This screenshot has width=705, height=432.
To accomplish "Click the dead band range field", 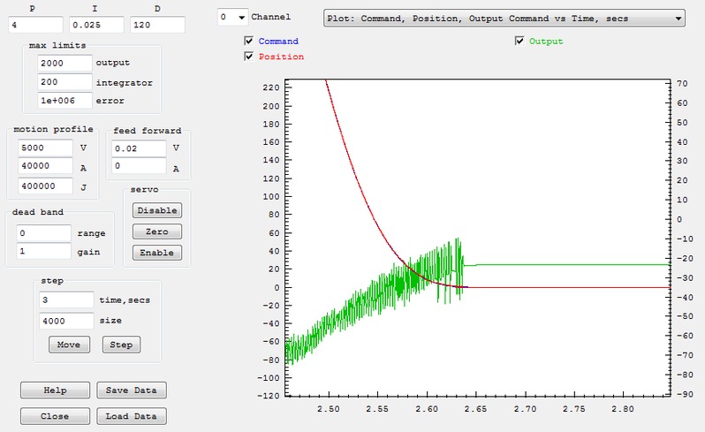I will pyautogui.click(x=44, y=233).
